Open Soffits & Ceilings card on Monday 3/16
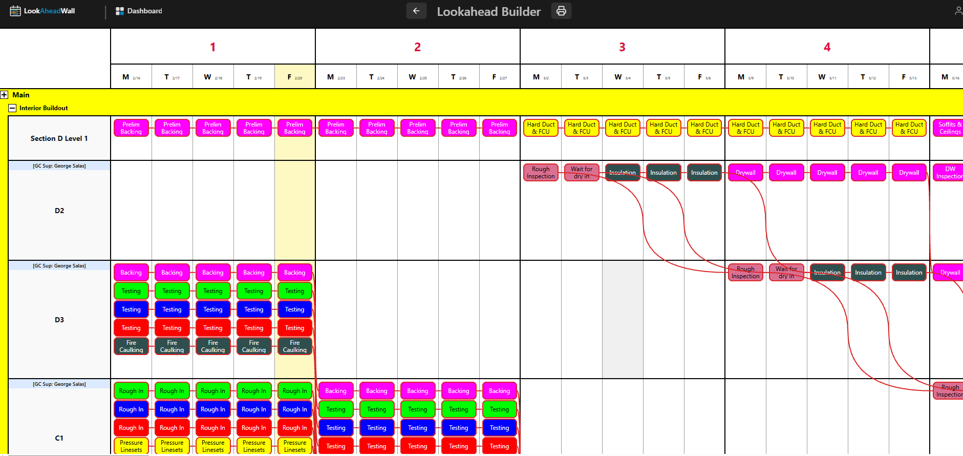Image resolution: width=963 pixels, height=456 pixels. [x=948, y=128]
